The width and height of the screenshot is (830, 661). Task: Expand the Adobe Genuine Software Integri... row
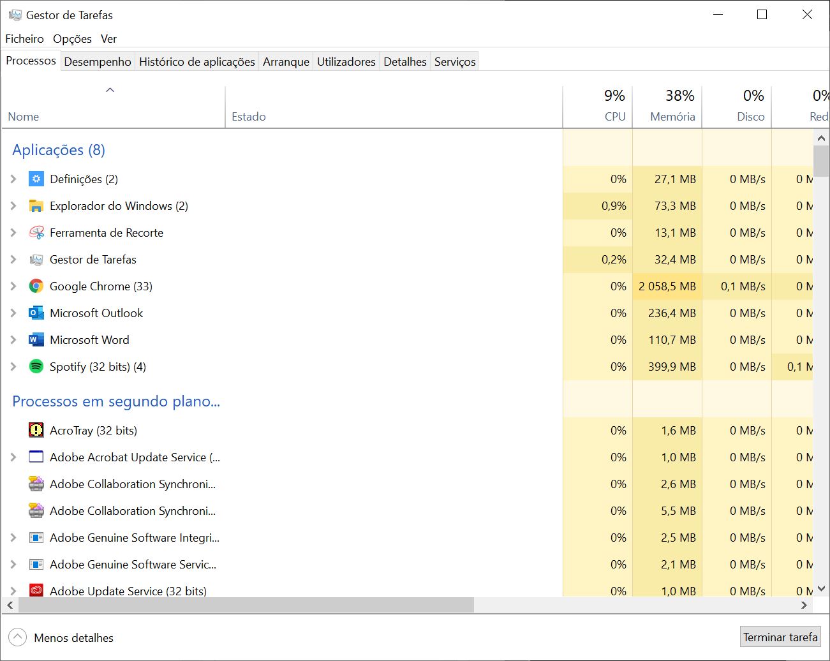pyautogui.click(x=13, y=538)
